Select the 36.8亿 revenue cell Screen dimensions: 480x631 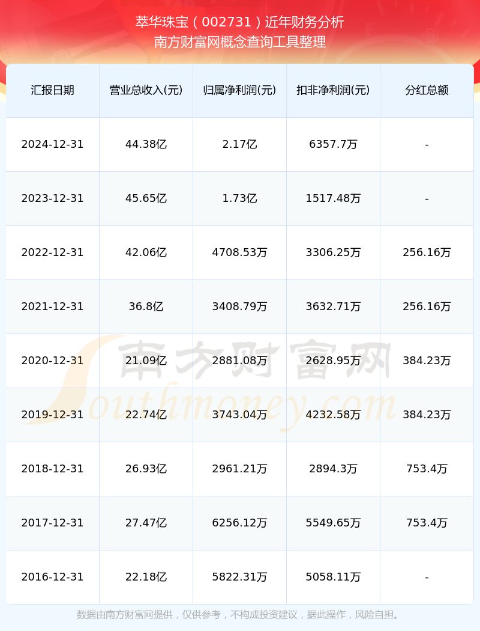[x=146, y=306]
